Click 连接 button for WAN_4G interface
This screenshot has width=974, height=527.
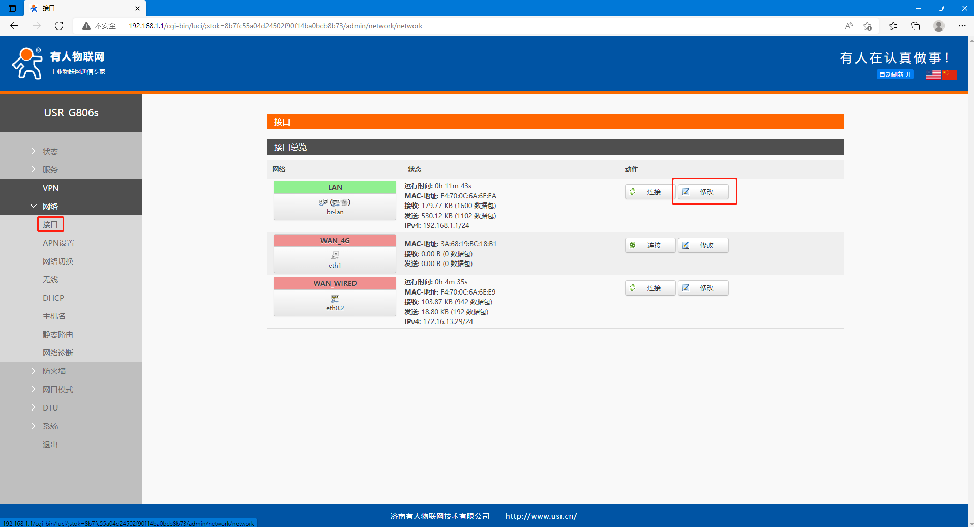(650, 245)
